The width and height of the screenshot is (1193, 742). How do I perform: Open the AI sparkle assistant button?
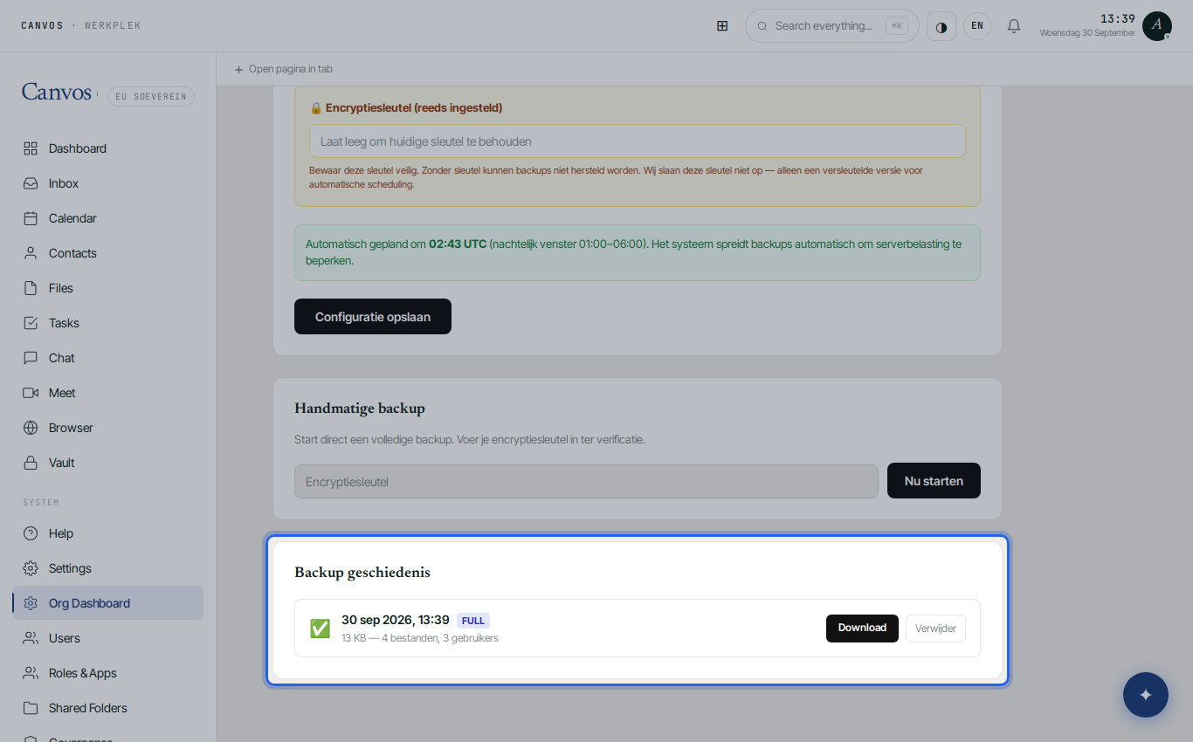tap(1146, 695)
